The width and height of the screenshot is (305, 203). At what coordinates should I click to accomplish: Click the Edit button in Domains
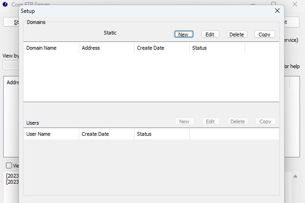[x=210, y=34]
